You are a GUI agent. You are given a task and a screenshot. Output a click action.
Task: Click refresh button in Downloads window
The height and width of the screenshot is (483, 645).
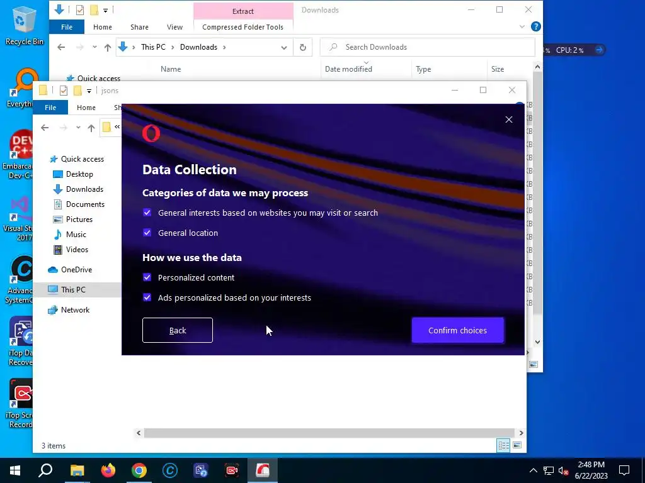[303, 47]
